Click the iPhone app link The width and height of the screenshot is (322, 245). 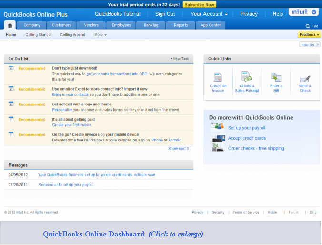pyautogui.click(x=157, y=140)
